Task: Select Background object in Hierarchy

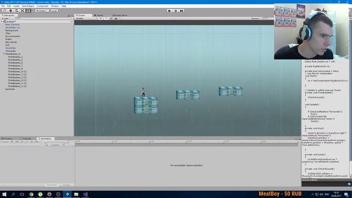Action: (12, 30)
